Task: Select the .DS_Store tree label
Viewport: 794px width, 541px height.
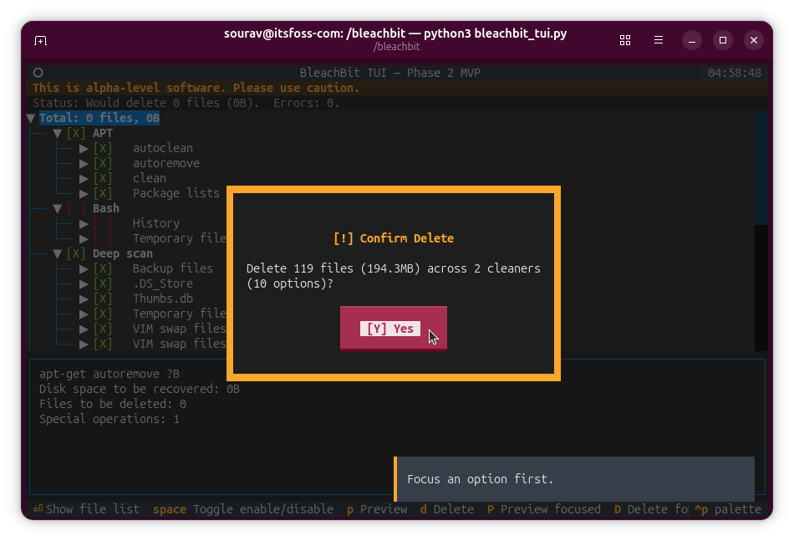Action: point(162,283)
